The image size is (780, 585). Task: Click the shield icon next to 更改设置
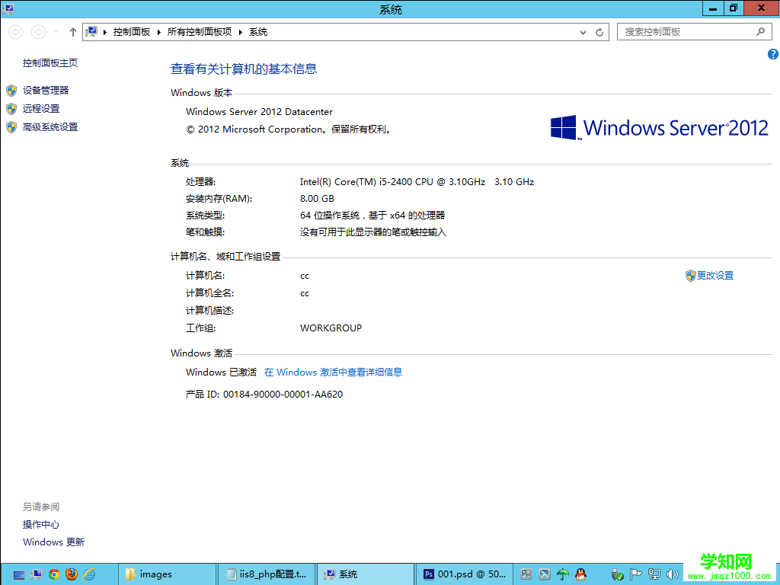690,276
